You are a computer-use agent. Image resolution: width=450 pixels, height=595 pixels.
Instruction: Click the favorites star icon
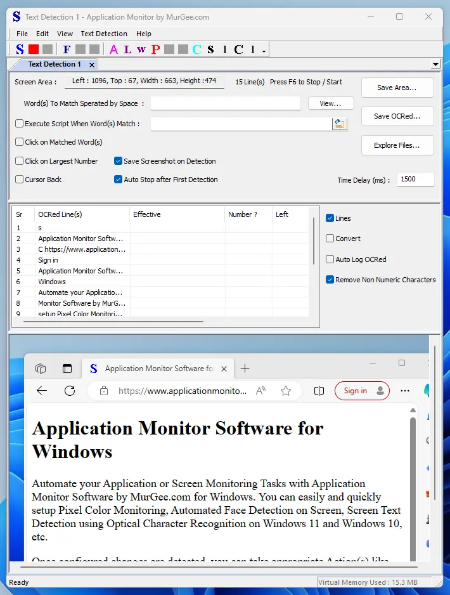pos(286,391)
